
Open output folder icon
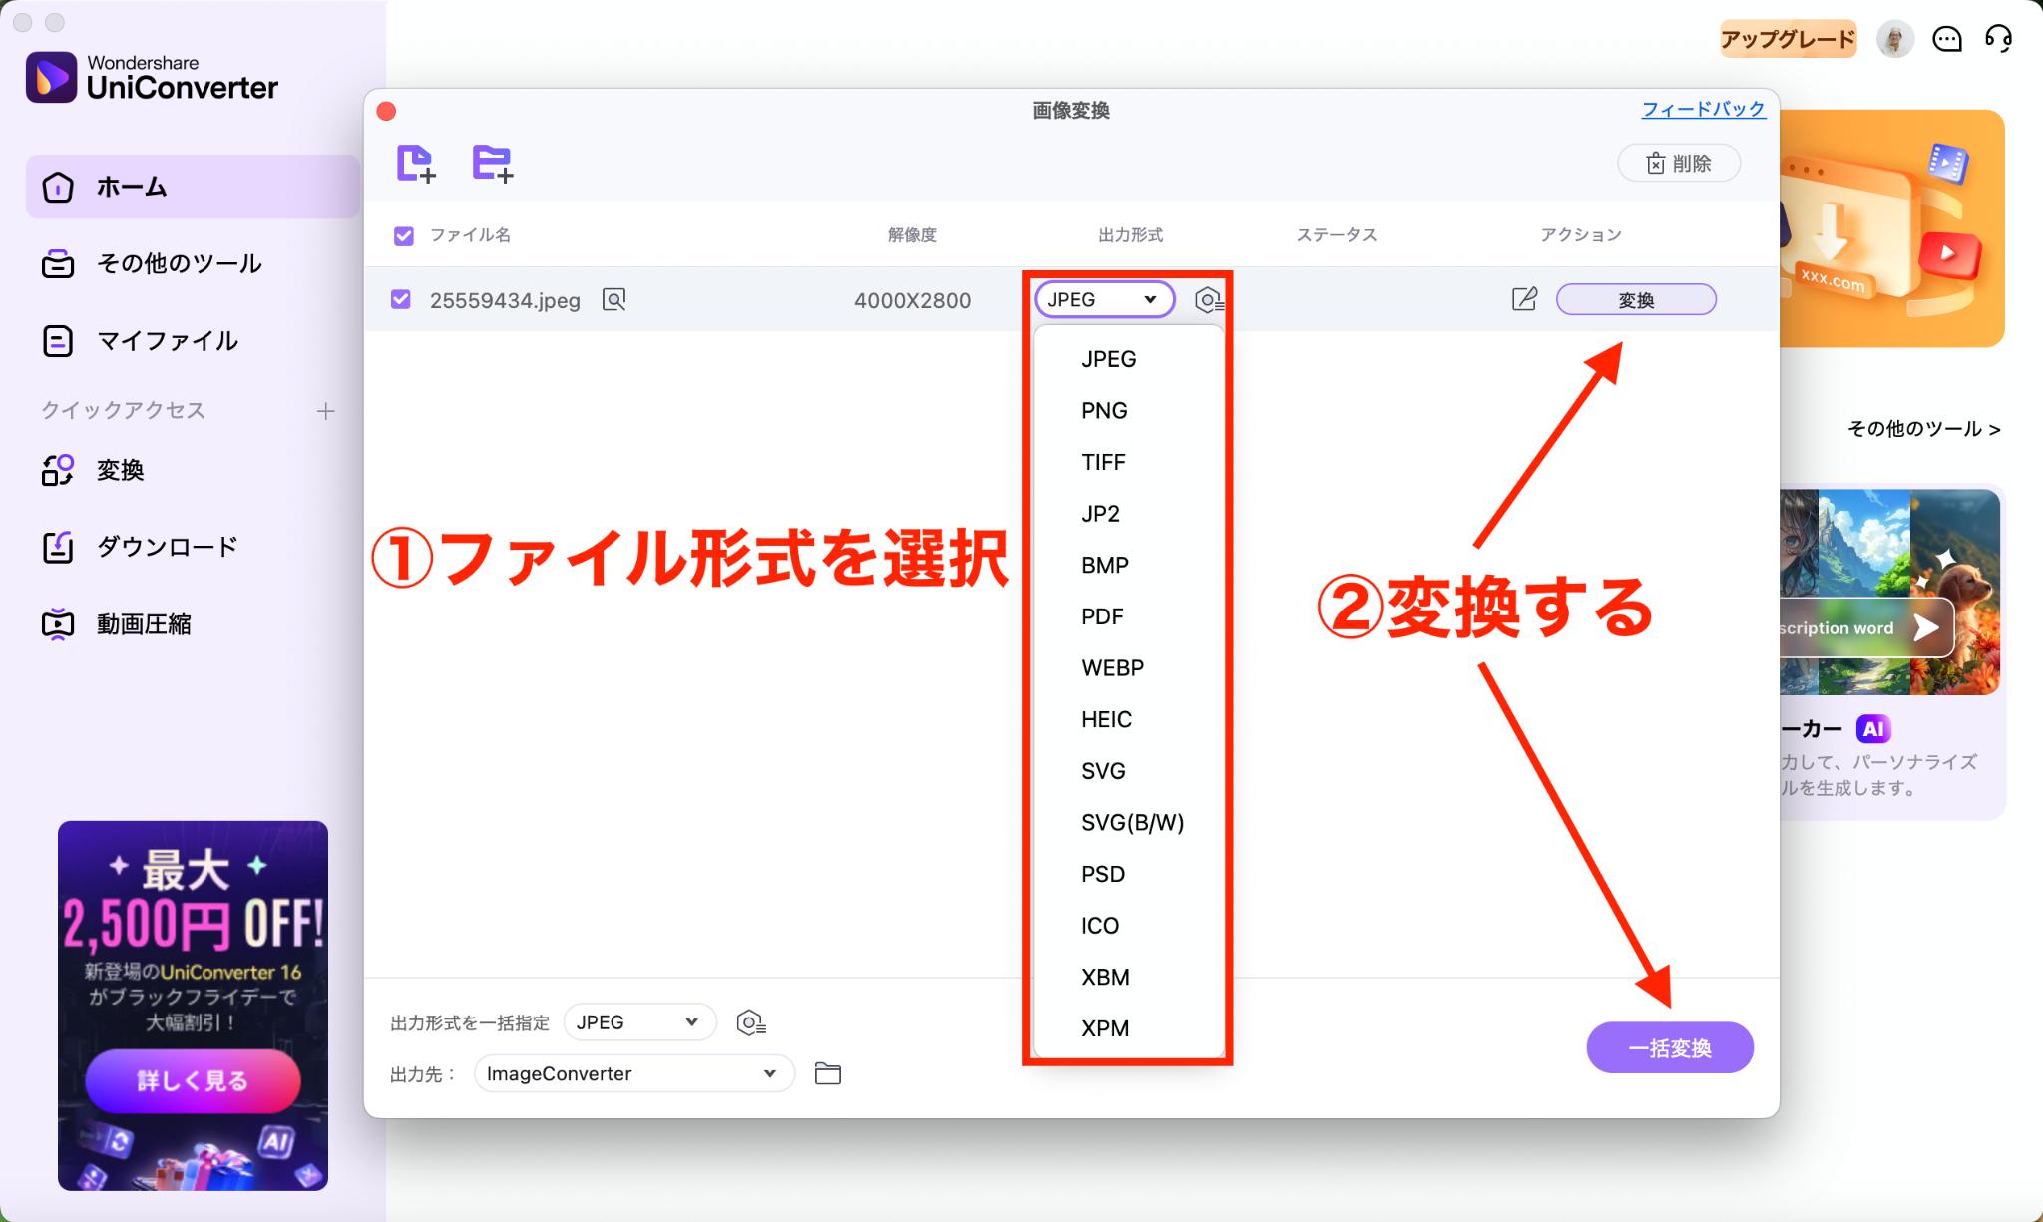click(x=828, y=1073)
